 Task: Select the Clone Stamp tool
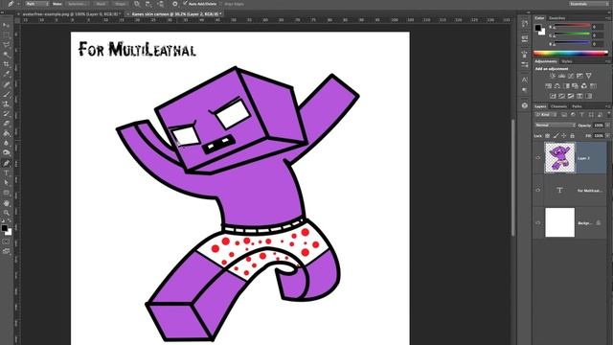[x=6, y=104]
